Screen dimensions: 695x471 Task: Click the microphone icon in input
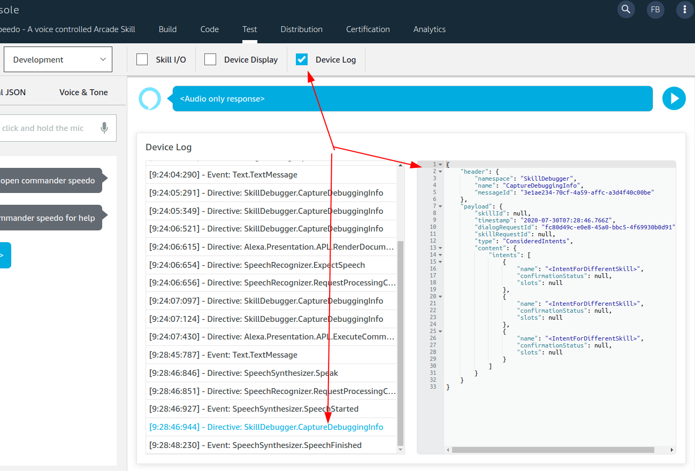[104, 128]
